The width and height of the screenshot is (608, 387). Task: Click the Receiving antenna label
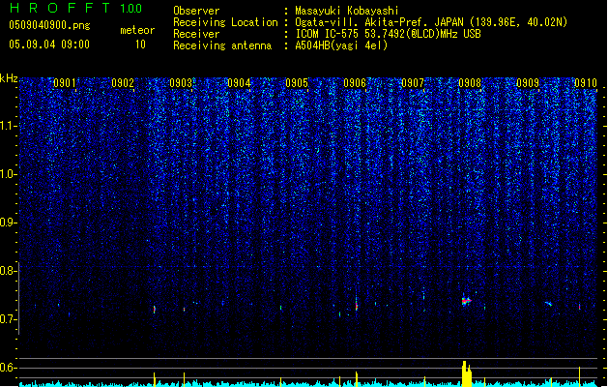[x=222, y=45]
